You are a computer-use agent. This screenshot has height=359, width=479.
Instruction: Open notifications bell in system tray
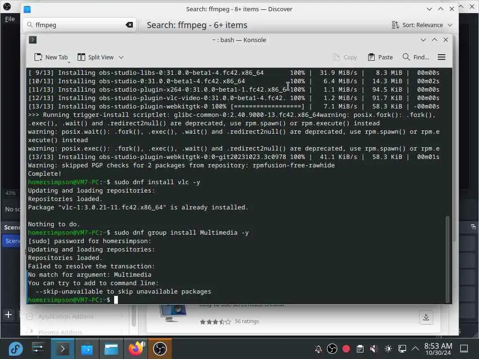pos(318,349)
